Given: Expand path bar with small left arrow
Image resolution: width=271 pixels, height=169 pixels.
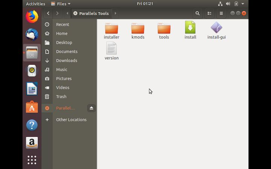Looking at the screenshot, I should pos(67,13).
